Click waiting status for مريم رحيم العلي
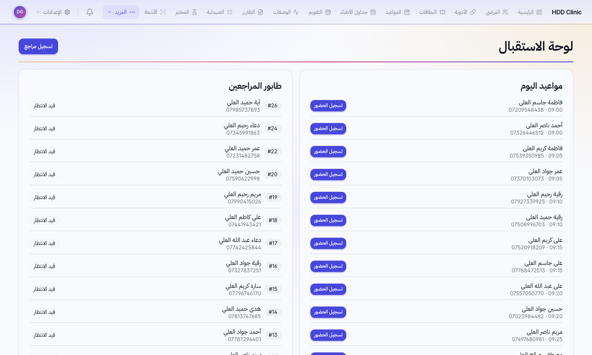This screenshot has width=592, height=355. pyautogui.click(x=45, y=197)
